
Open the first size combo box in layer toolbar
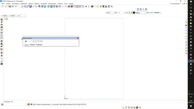pos(111,13)
